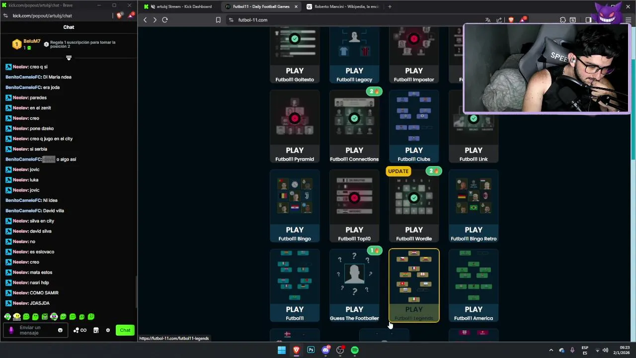Screen dimensions: 636x358
Task: Play Futbol11 Bingo
Action: click(295, 206)
